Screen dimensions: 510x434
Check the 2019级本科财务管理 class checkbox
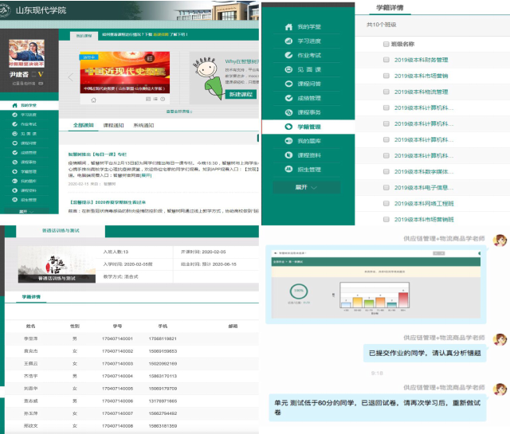[x=386, y=60]
